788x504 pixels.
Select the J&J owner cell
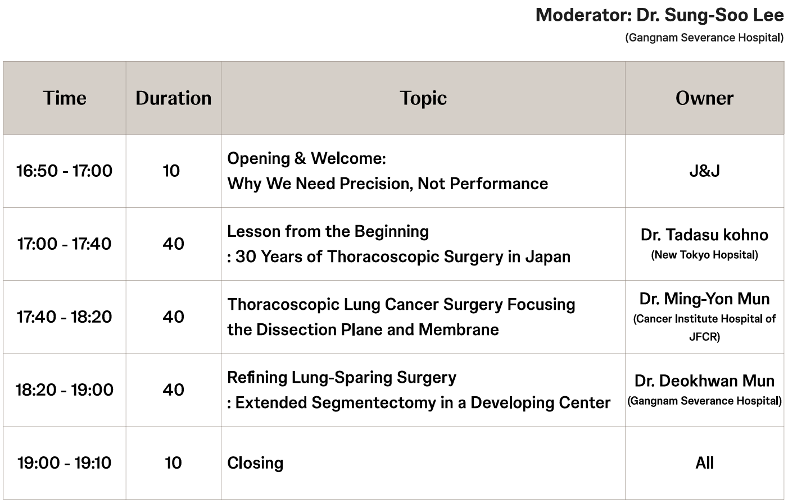click(x=704, y=171)
